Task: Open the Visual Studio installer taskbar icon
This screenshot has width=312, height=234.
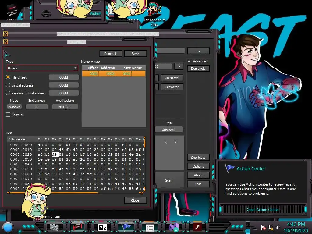Action: coord(173,227)
